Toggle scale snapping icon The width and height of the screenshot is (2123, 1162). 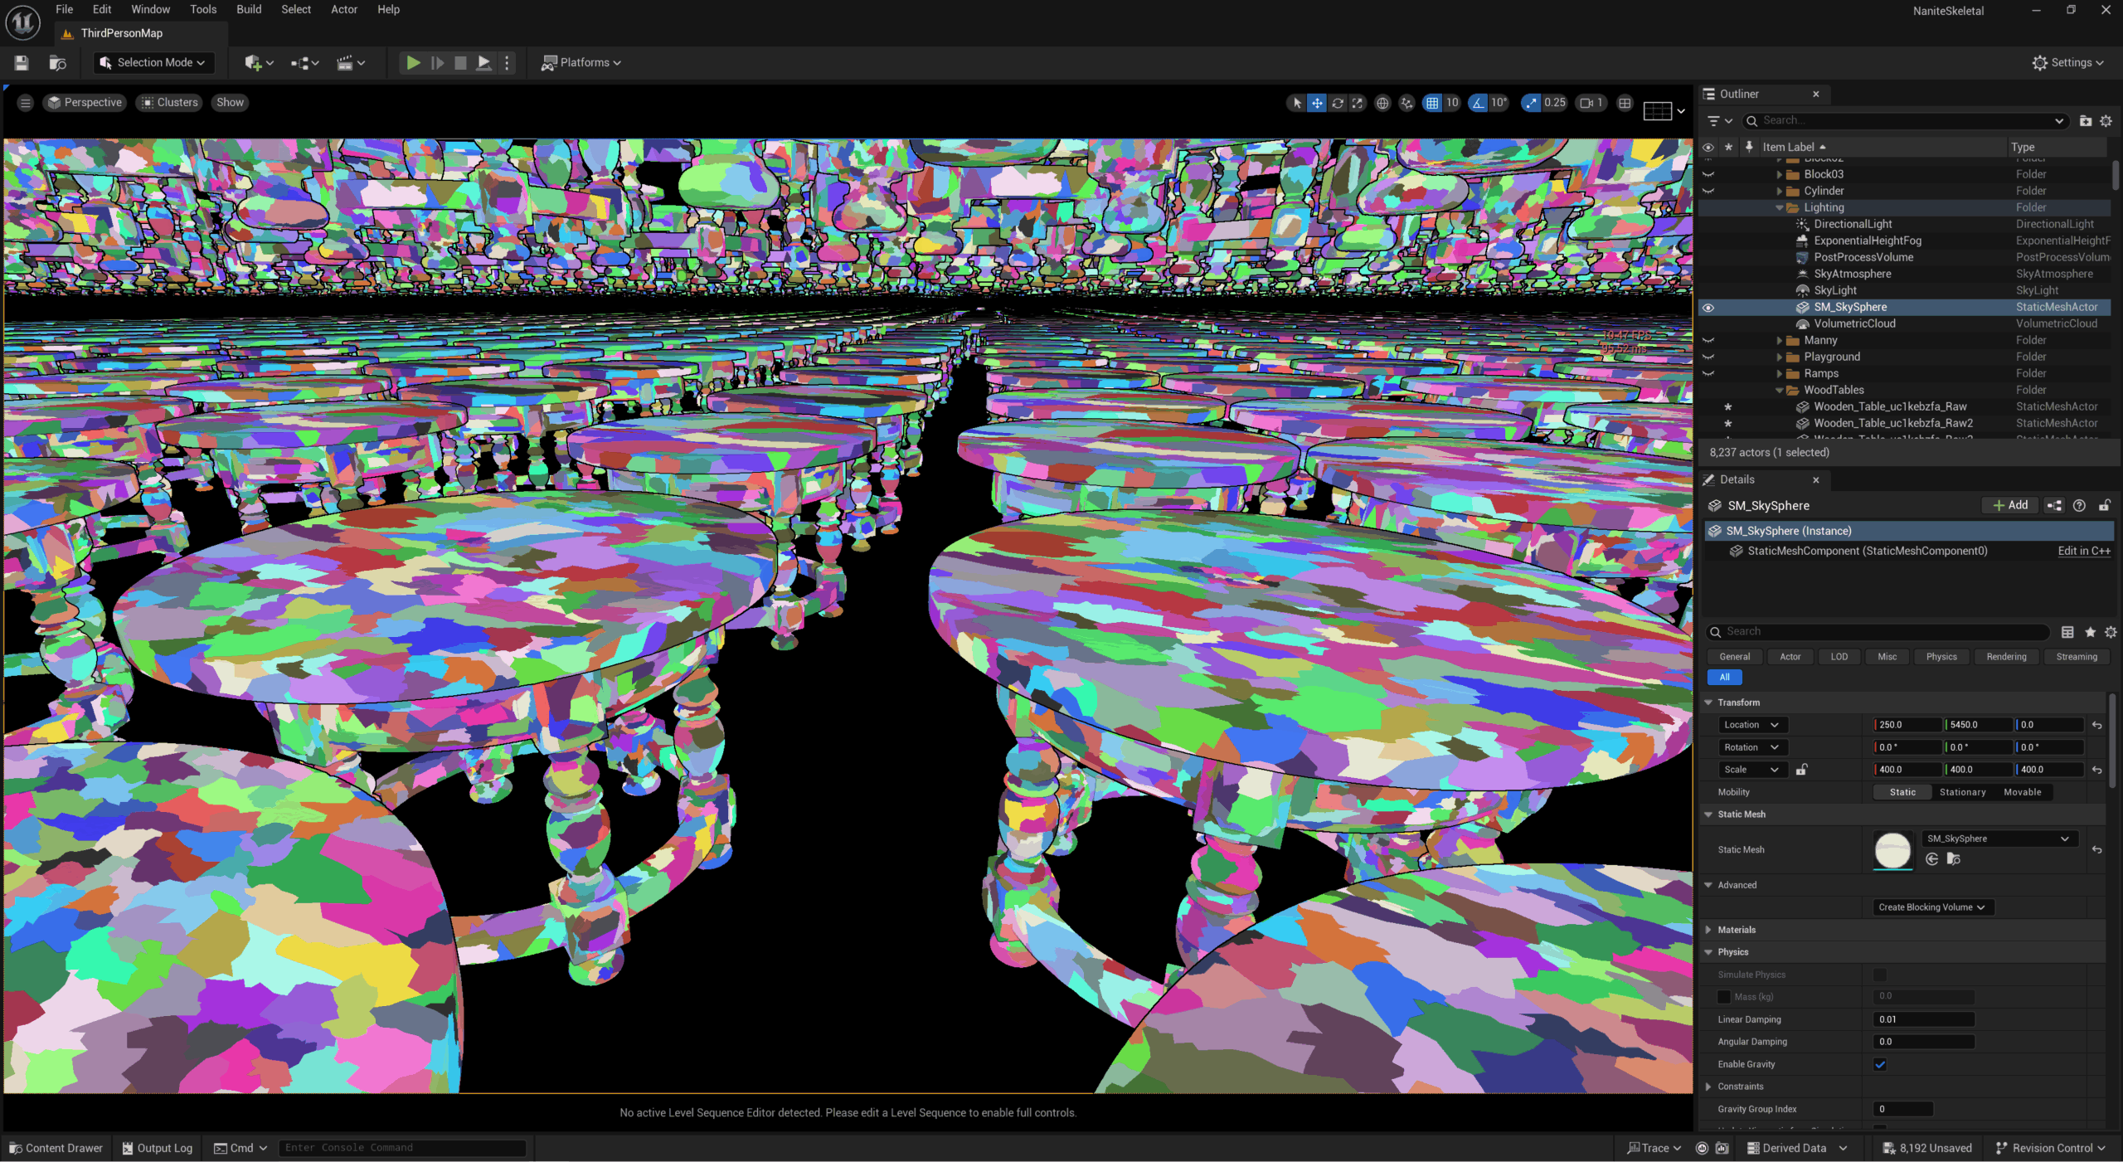coord(1531,103)
